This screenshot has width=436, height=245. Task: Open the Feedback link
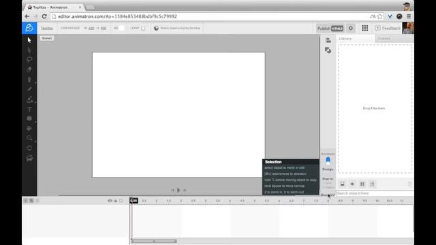coord(388,28)
